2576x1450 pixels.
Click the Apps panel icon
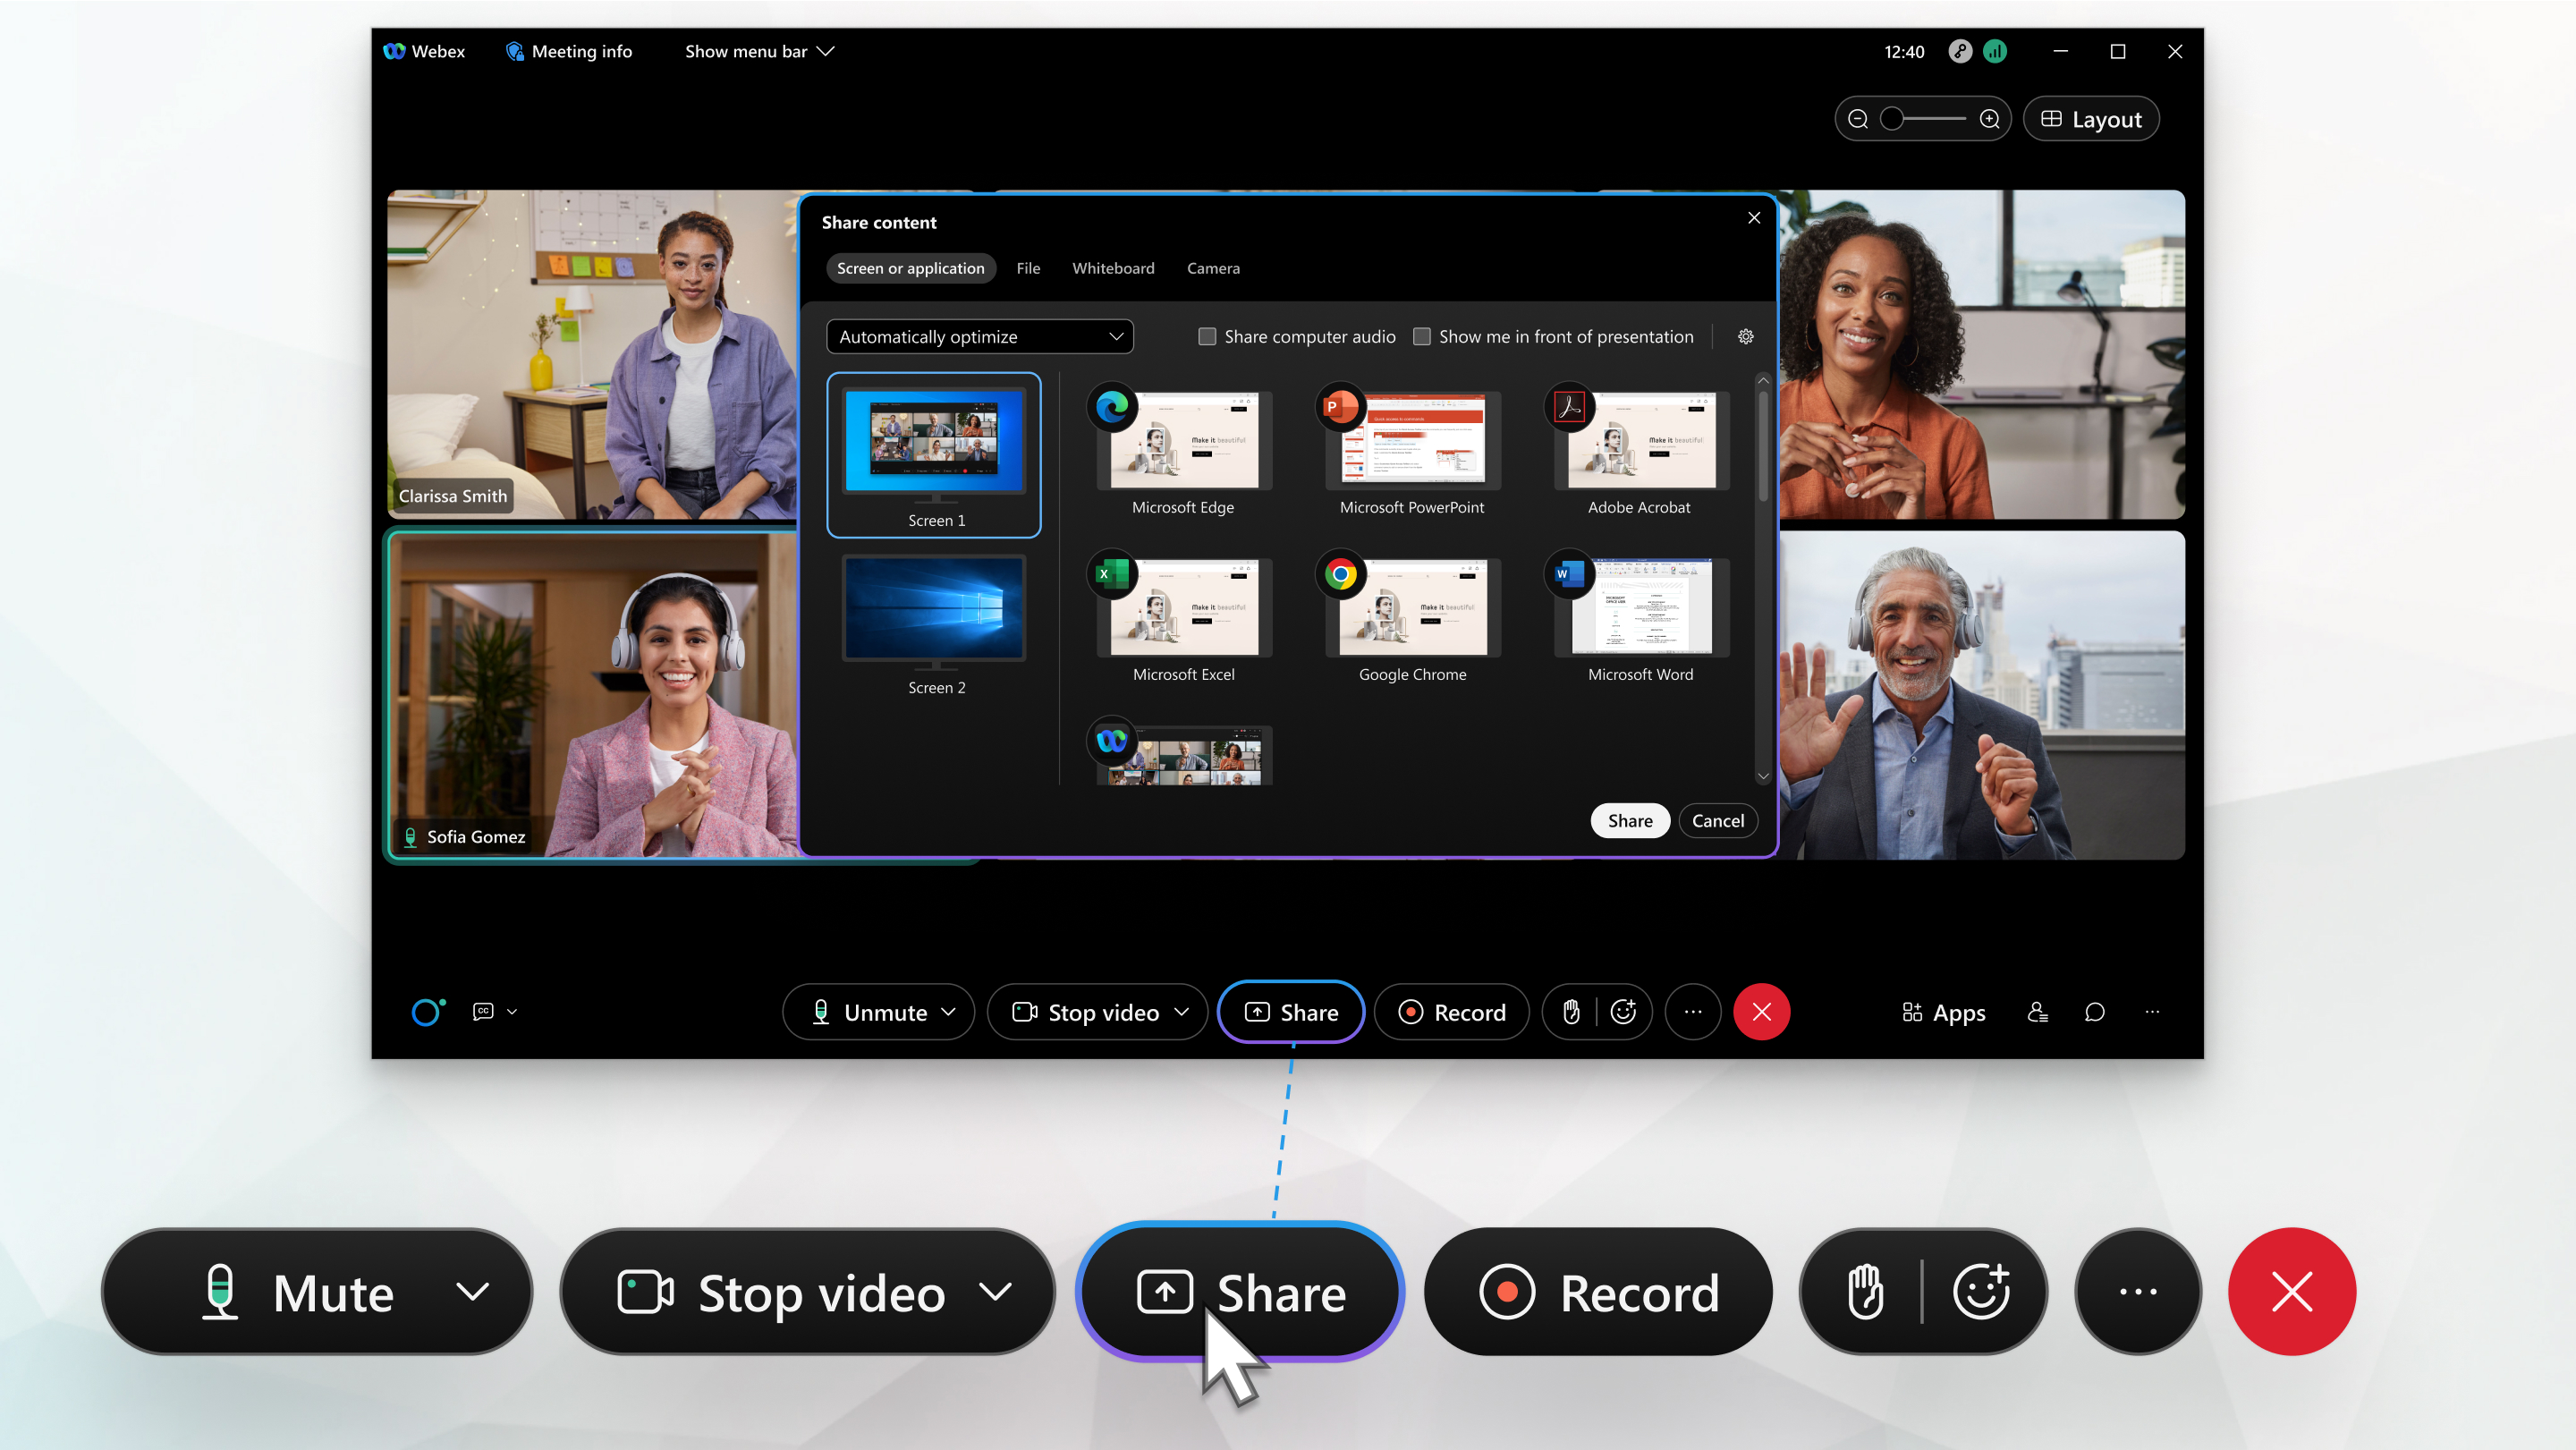[x=1939, y=1012]
